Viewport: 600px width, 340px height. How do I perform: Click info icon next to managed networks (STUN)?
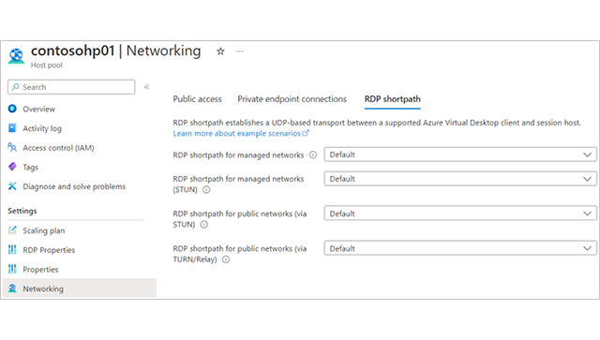tap(206, 190)
